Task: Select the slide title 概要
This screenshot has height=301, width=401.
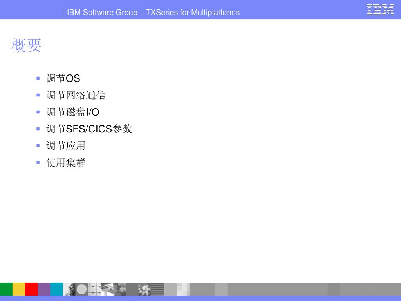Action: tap(26, 45)
